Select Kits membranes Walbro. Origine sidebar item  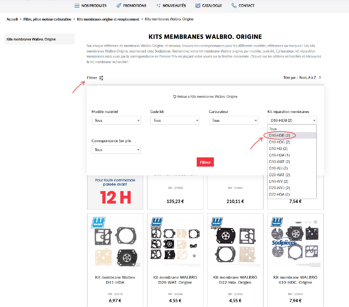[40, 39]
